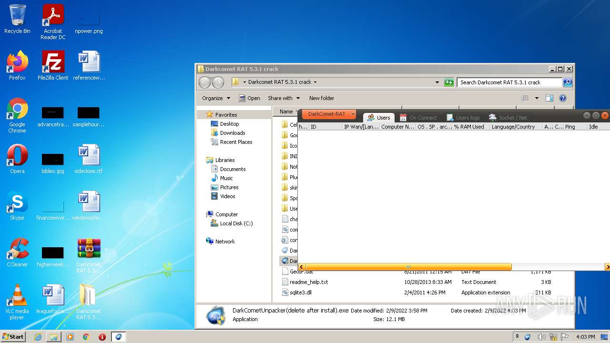Switch to the On Connect tab
Image resolution: width=610 pixels, height=343 pixels.
pos(418,118)
